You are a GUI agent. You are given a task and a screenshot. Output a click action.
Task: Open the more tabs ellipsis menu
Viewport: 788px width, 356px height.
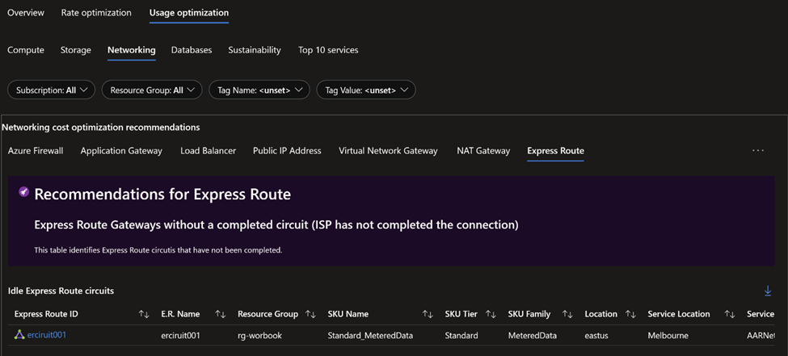(x=758, y=151)
